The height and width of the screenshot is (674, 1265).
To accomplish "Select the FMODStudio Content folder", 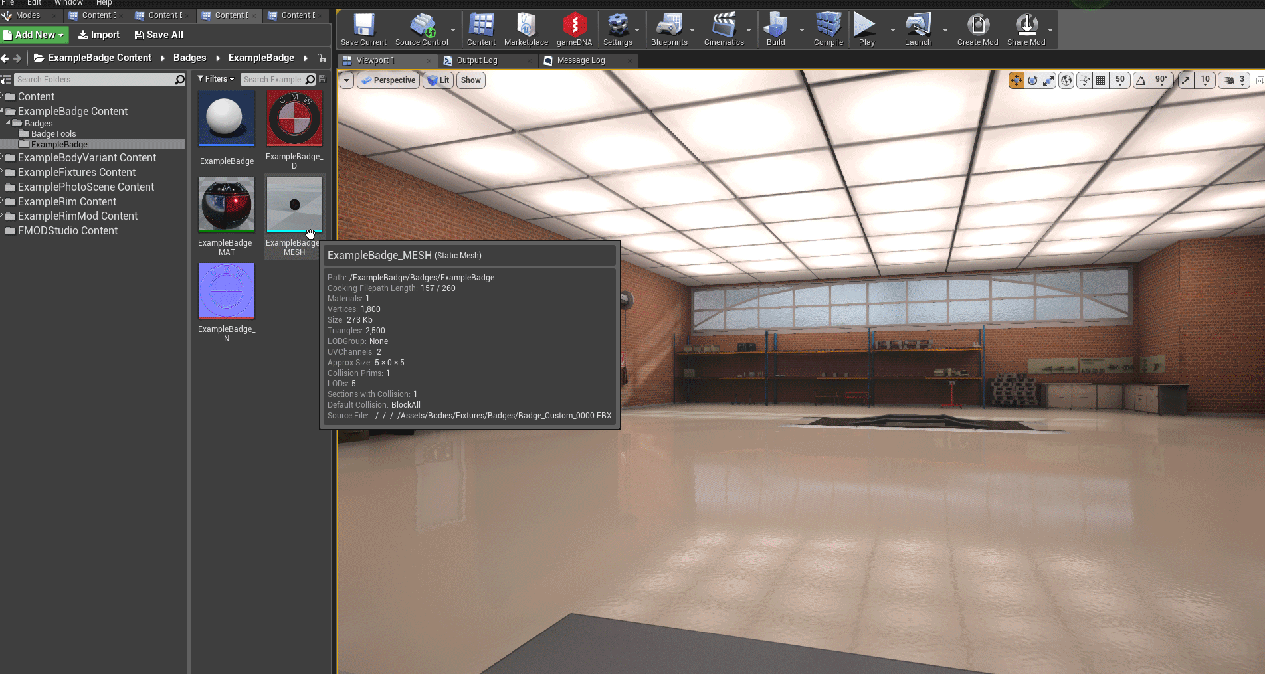I will [x=68, y=231].
